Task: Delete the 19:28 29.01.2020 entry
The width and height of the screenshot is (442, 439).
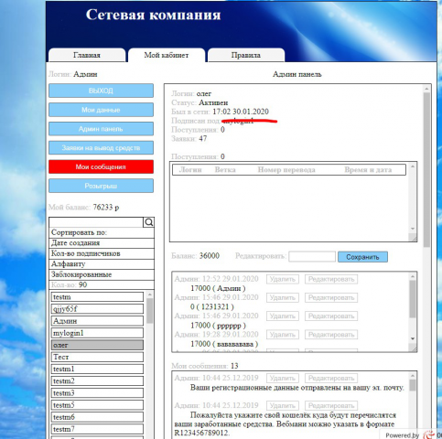Action: coord(283,335)
